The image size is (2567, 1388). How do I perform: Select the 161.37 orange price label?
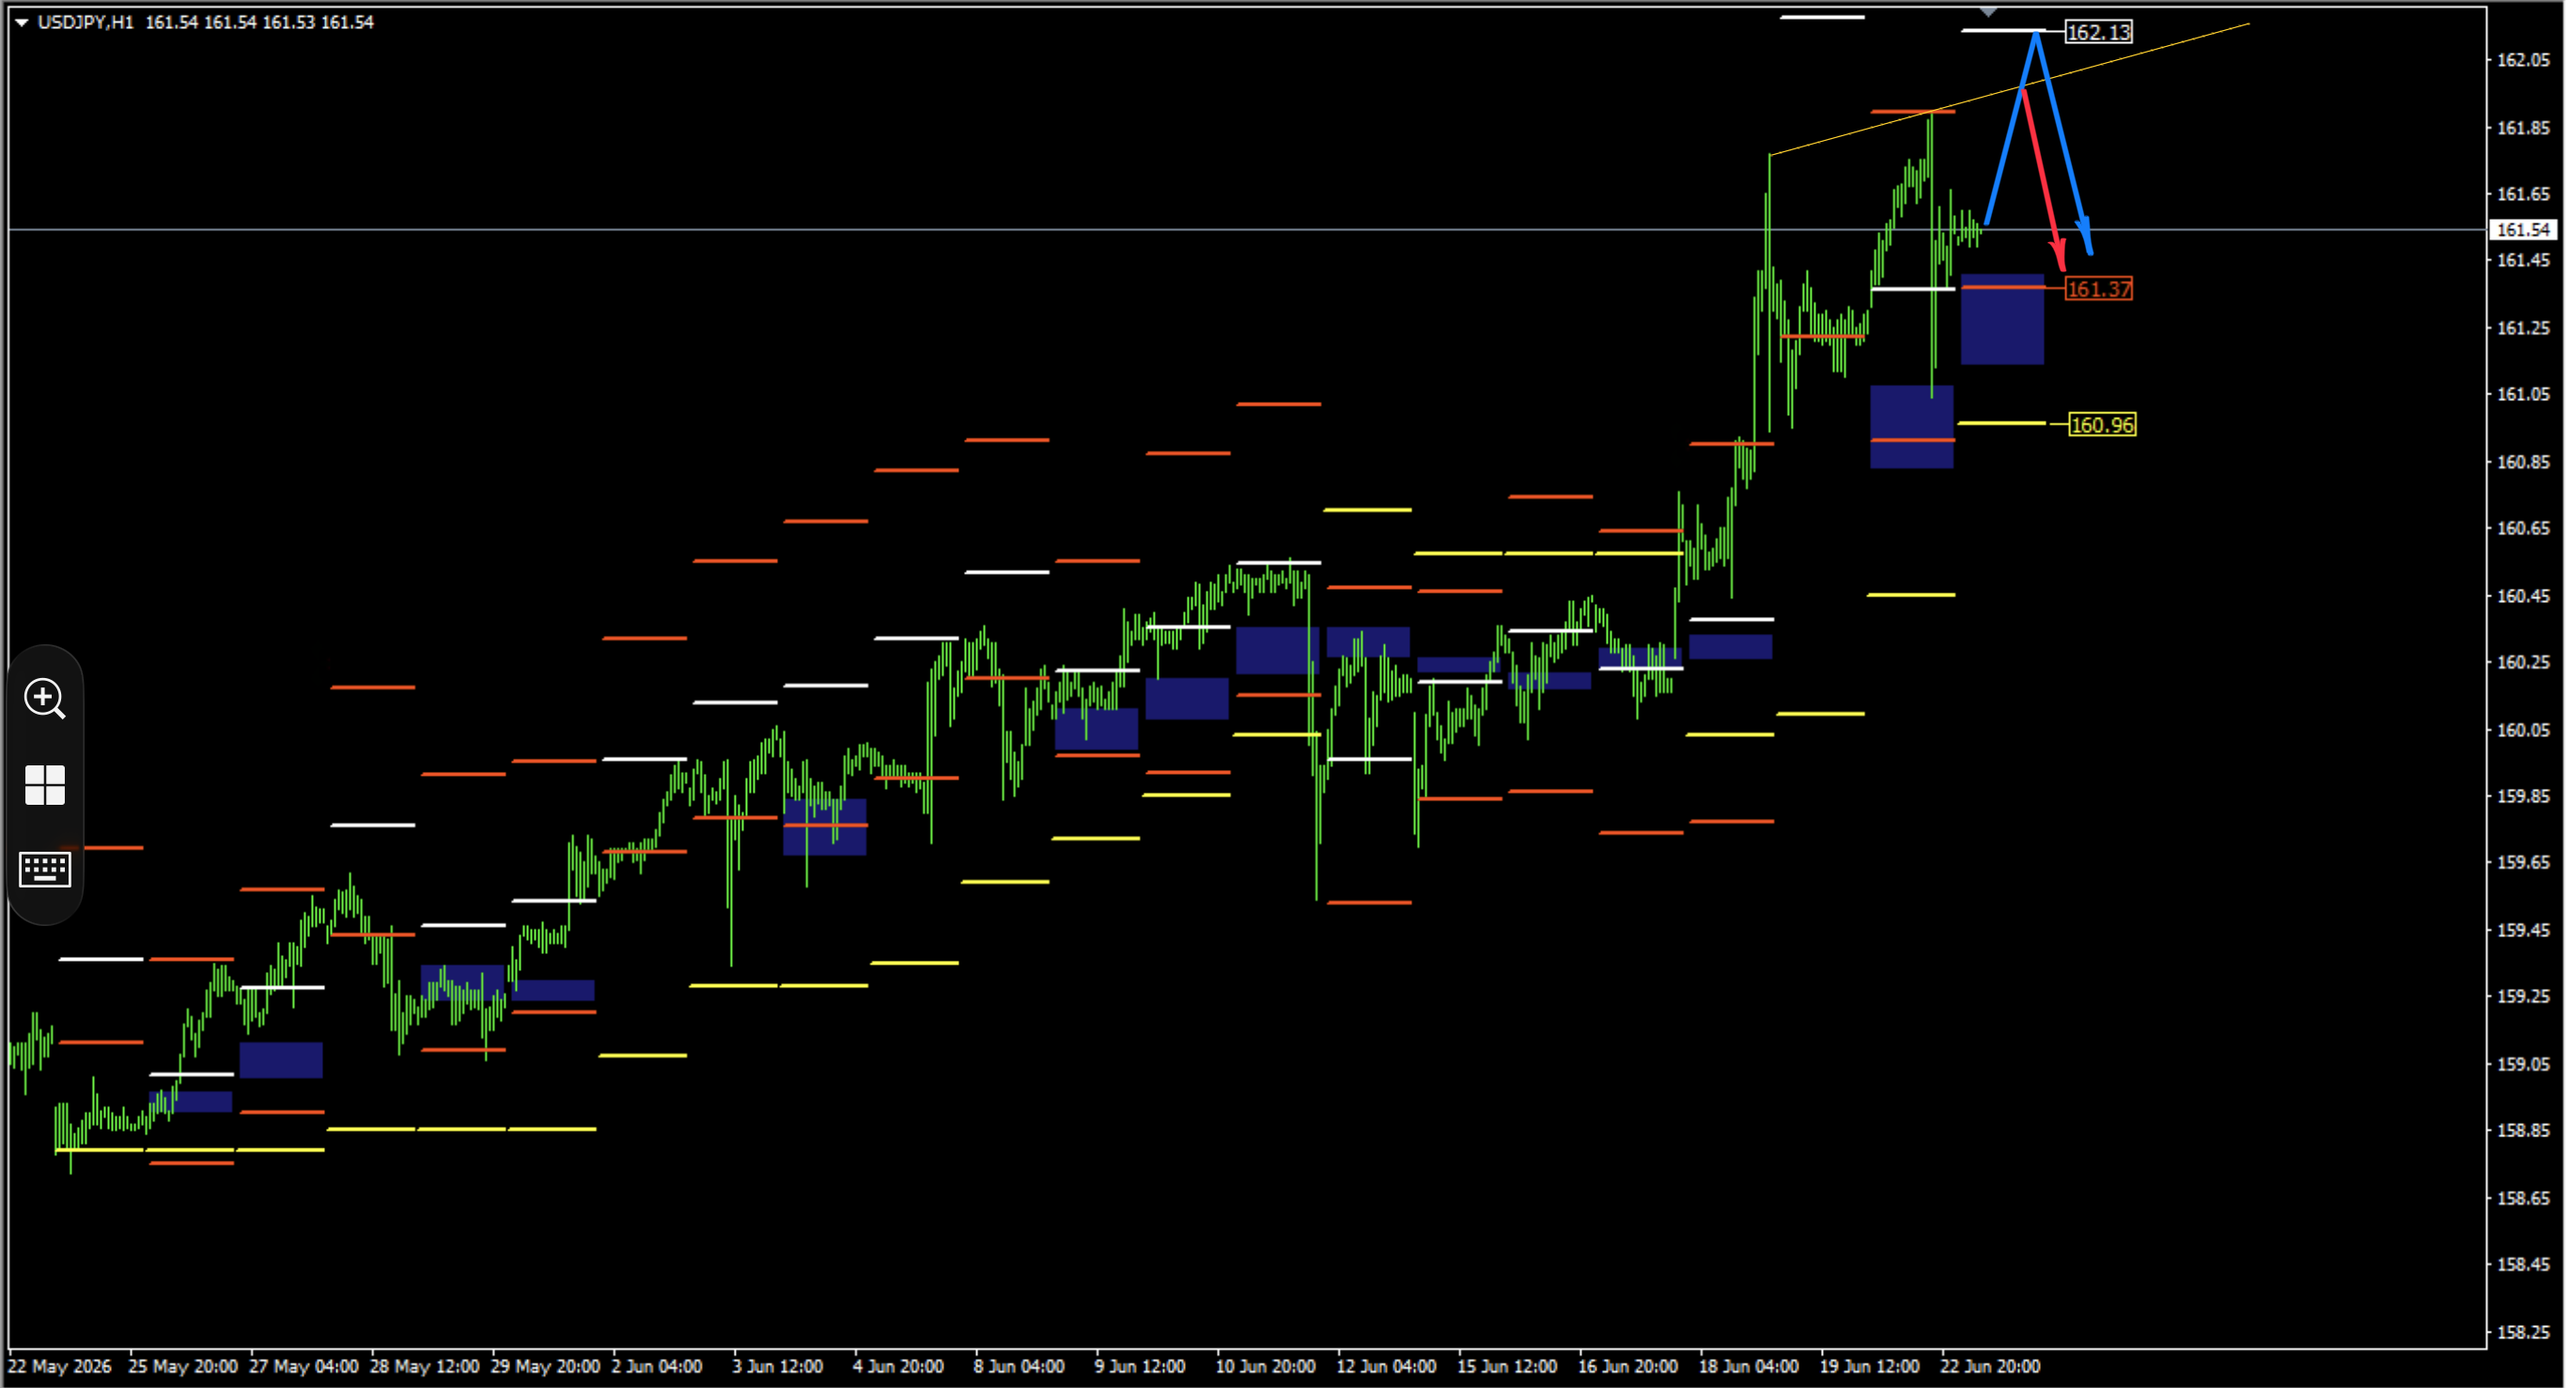tap(2099, 290)
